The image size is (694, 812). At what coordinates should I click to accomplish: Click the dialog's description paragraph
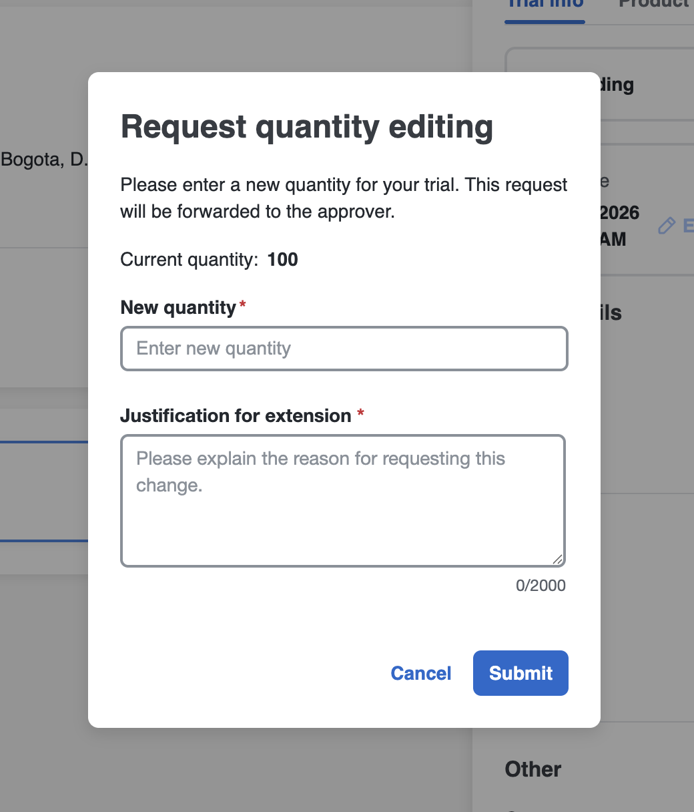click(344, 198)
